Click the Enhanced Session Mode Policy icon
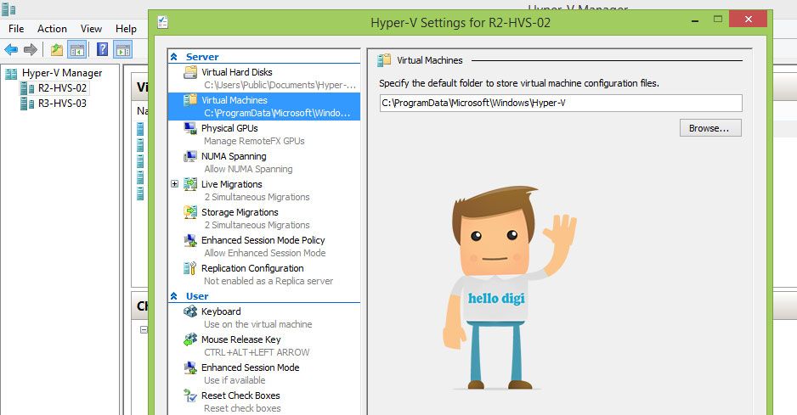Viewport: 797px width, 415px height. click(190, 240)
